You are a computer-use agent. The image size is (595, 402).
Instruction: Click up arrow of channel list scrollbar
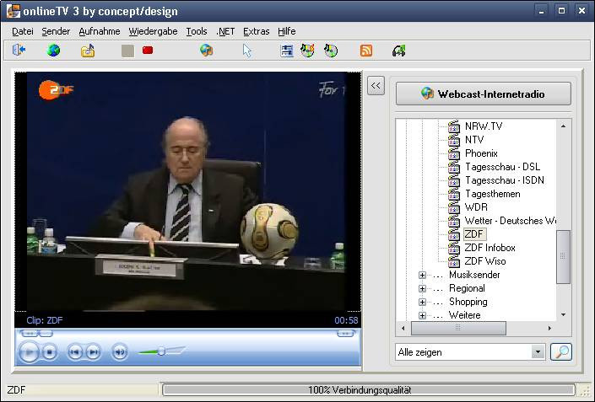563,126
